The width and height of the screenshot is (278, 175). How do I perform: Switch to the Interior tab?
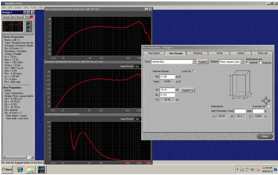point(241,53)
